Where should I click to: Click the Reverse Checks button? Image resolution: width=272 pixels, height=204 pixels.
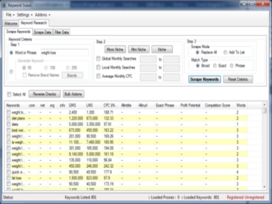[x=45, y=94]
